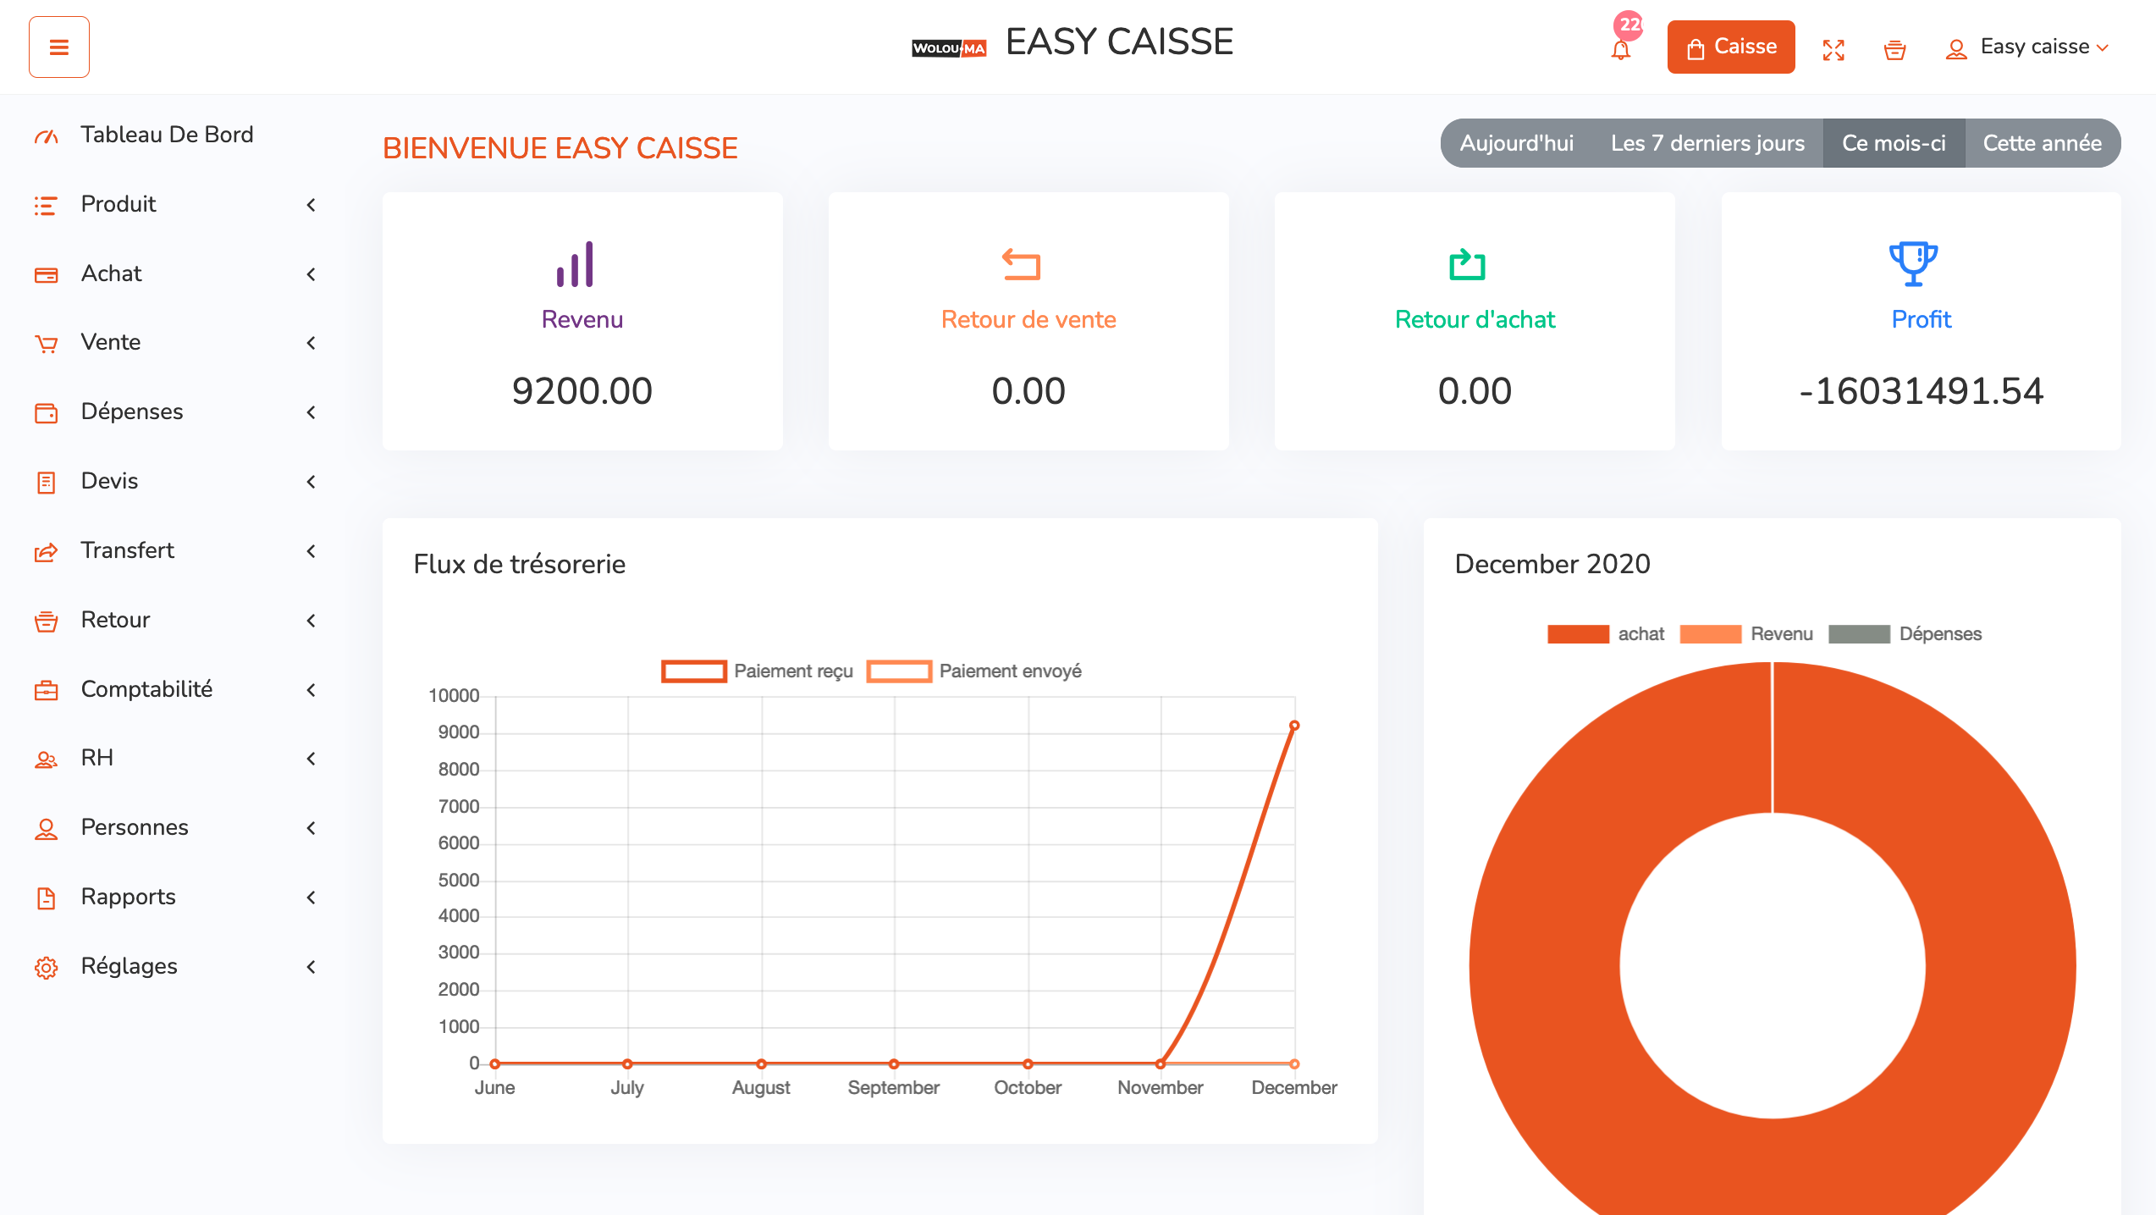The height and width of the screenshot is (1215, 2156).
Task: Open Tableau De Bord menu item
Action: (167, 135)
